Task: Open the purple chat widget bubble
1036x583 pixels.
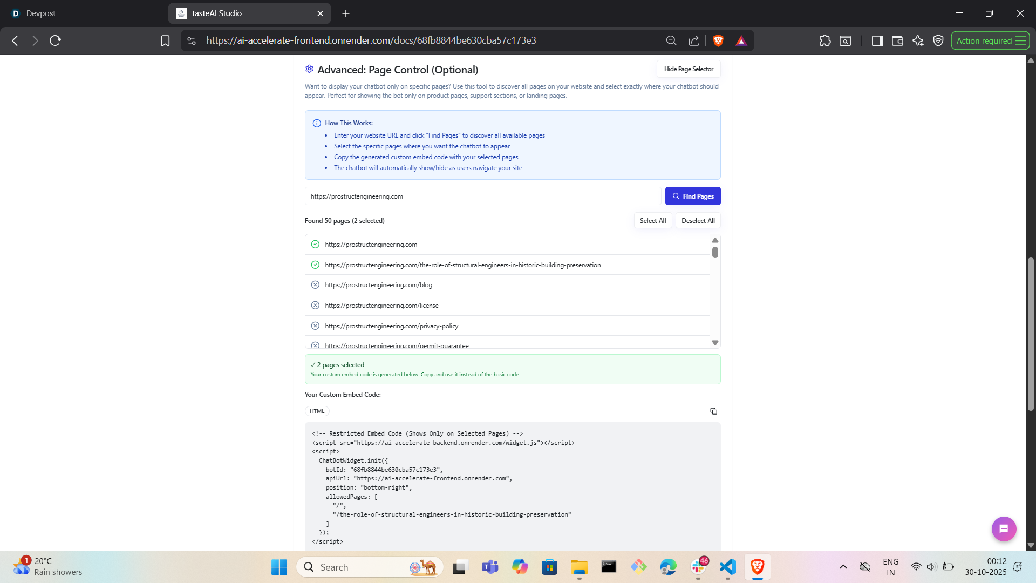Action: tap(1004, 529)
